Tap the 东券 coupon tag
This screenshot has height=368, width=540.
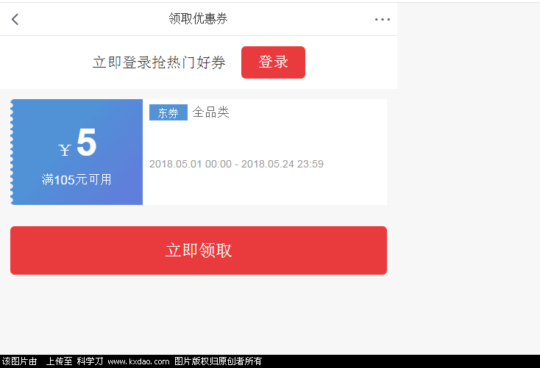point(168,112)
